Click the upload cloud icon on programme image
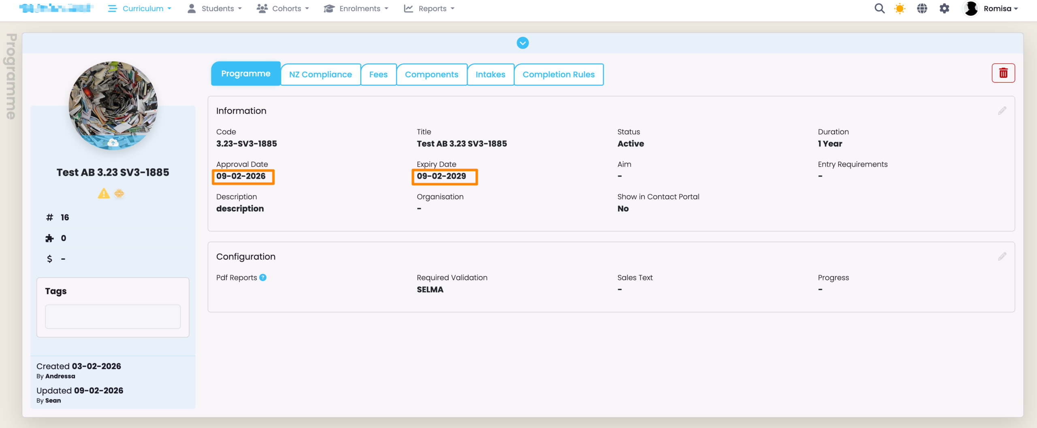 [113, 143]
